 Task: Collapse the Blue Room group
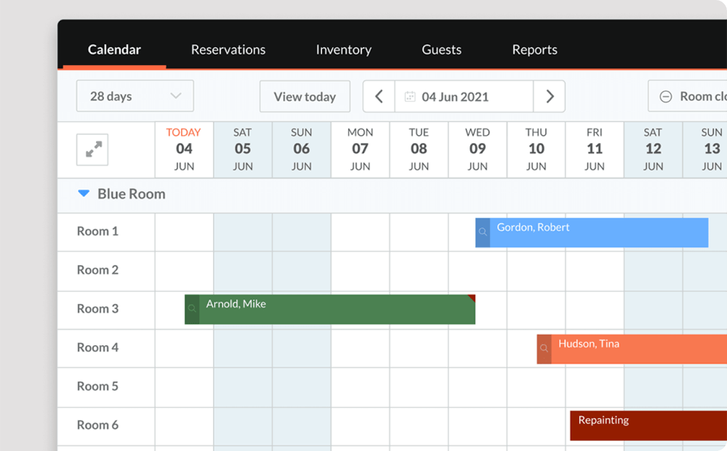(83, 194)
